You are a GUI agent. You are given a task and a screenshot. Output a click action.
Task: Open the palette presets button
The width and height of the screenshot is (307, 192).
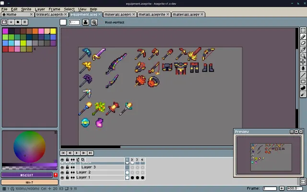click(18, 22)
